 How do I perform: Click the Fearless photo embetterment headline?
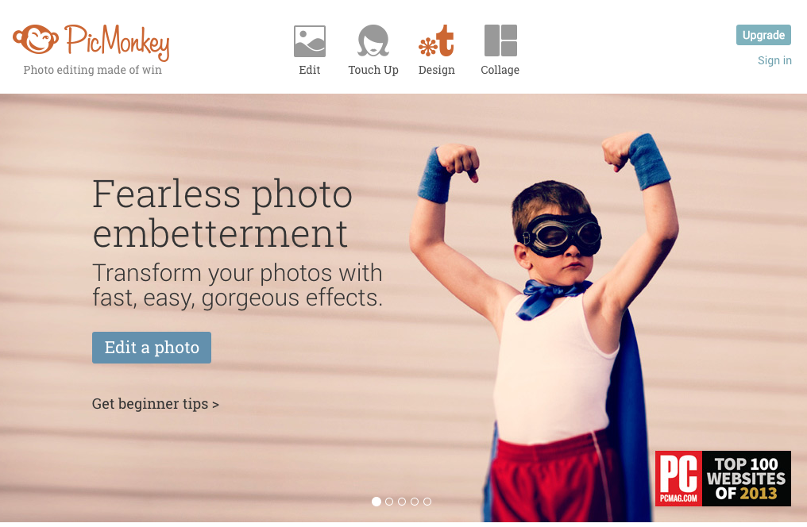(222, 213)
